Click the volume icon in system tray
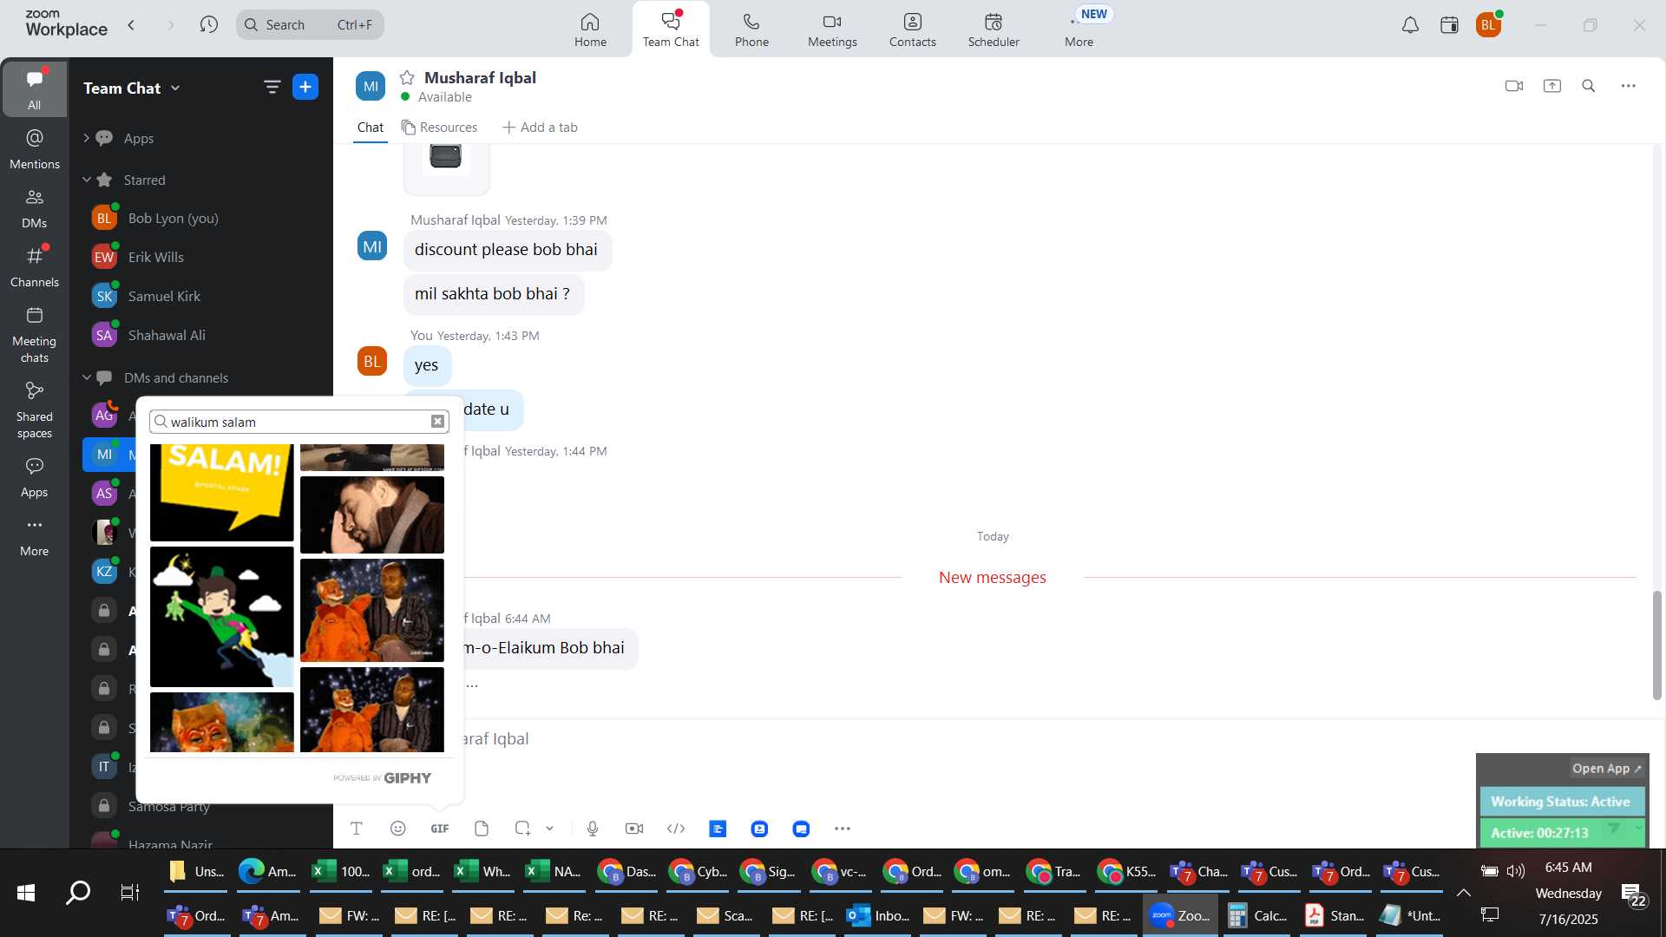Viewport: 1666px width, 937px height. (x=1516, y=870)
